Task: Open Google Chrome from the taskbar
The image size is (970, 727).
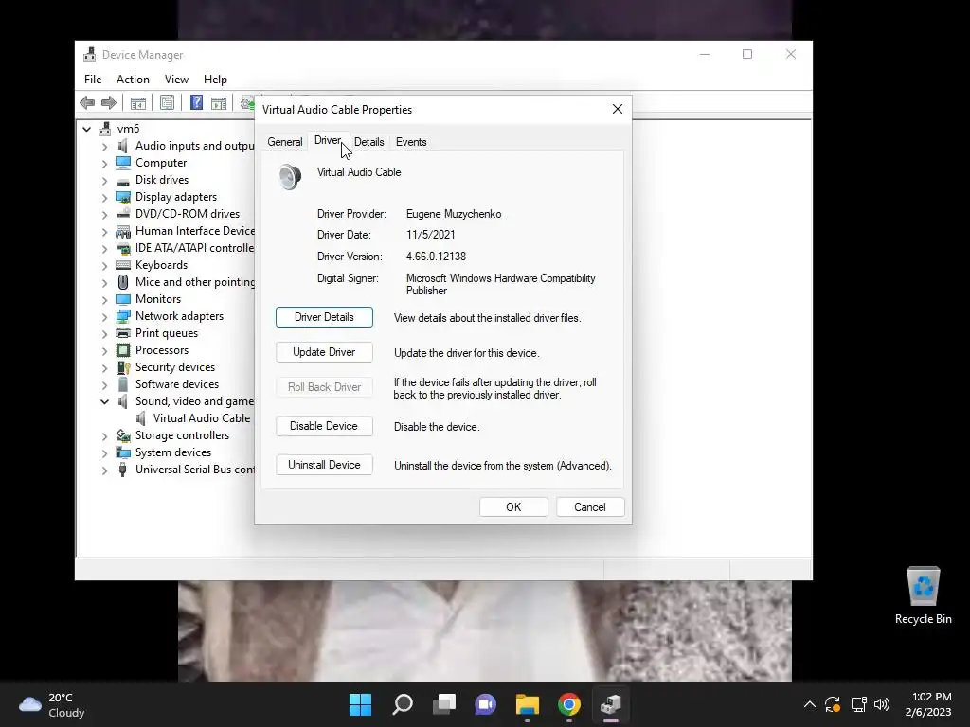Action: [569, 704]
